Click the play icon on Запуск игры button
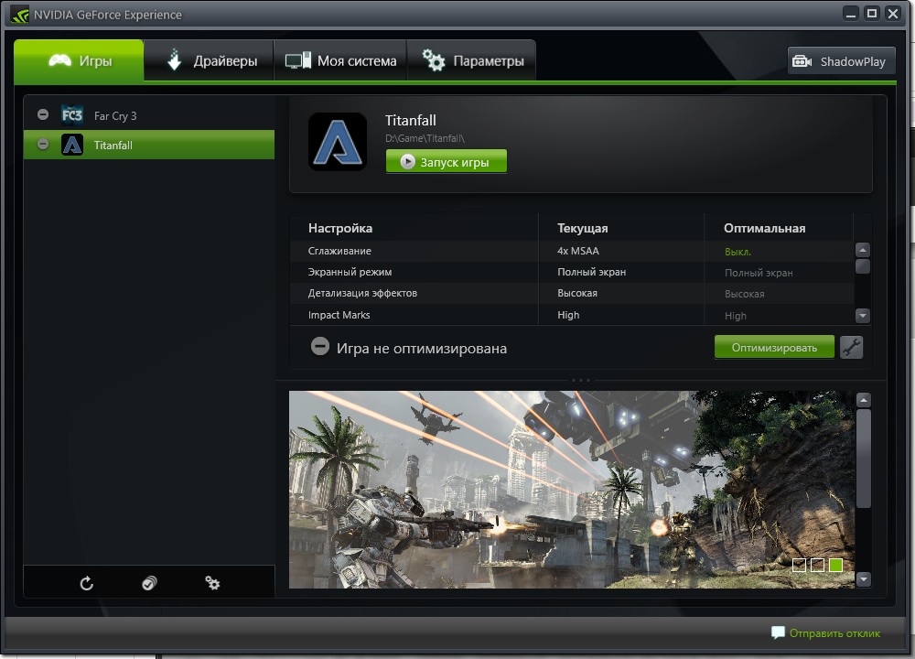 tap(407, 162)
